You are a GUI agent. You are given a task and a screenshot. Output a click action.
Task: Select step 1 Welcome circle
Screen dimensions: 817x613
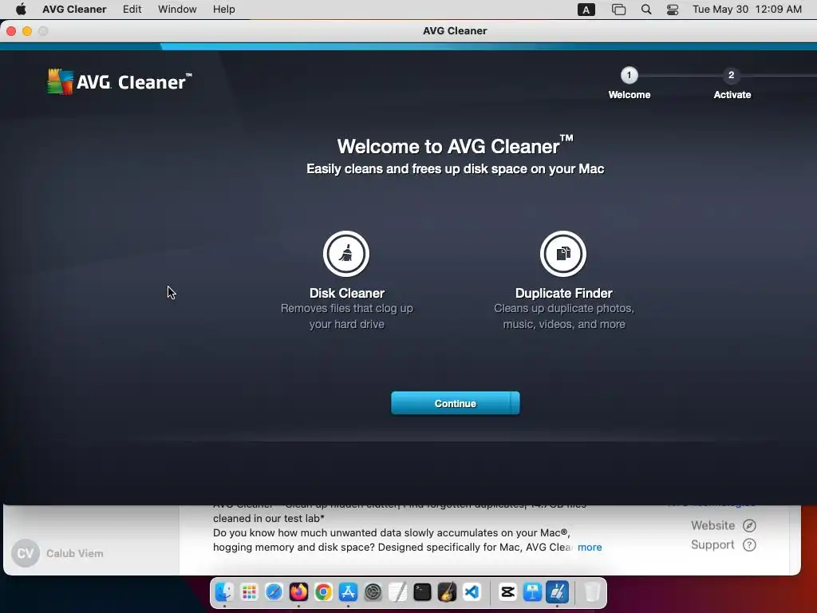tap(629, 75)
